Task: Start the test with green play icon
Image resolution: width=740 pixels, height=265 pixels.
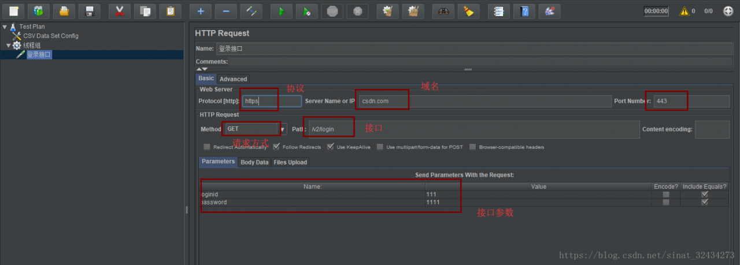Action: click(x=282, y=11)
